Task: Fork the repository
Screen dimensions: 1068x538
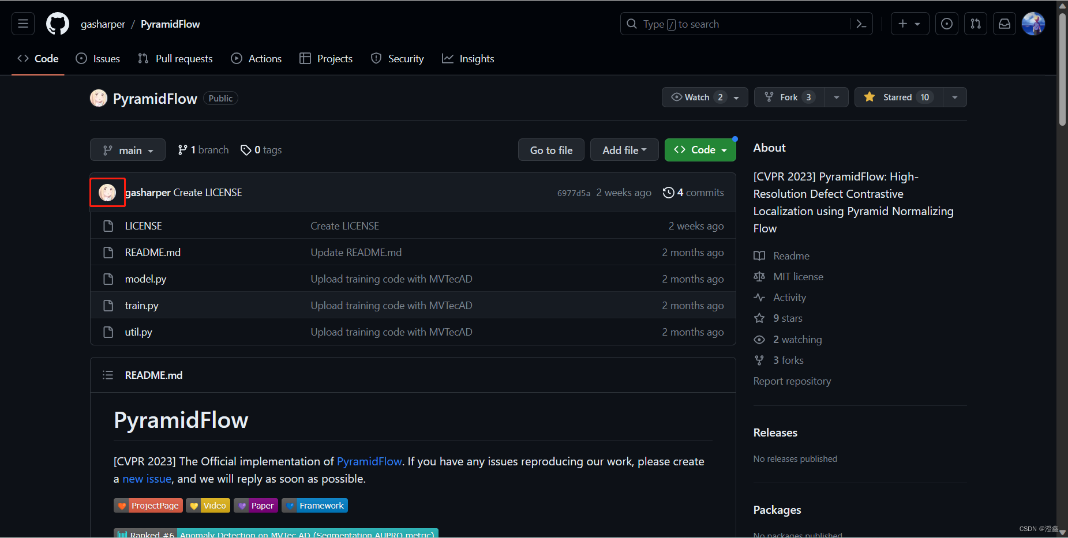Action: click(789, 97)
